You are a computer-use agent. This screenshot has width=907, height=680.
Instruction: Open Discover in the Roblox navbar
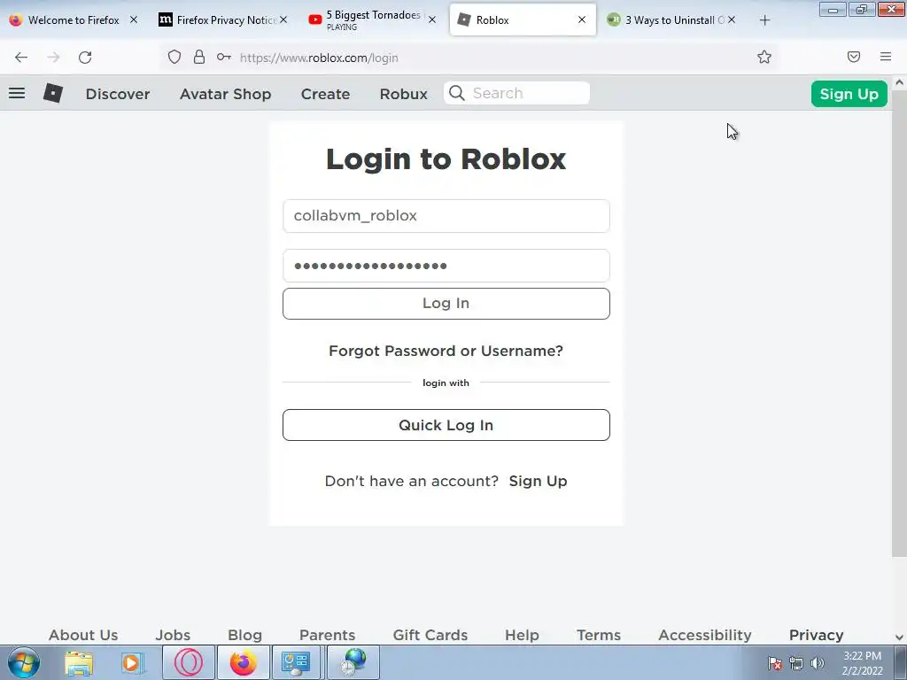click(118, 94)
